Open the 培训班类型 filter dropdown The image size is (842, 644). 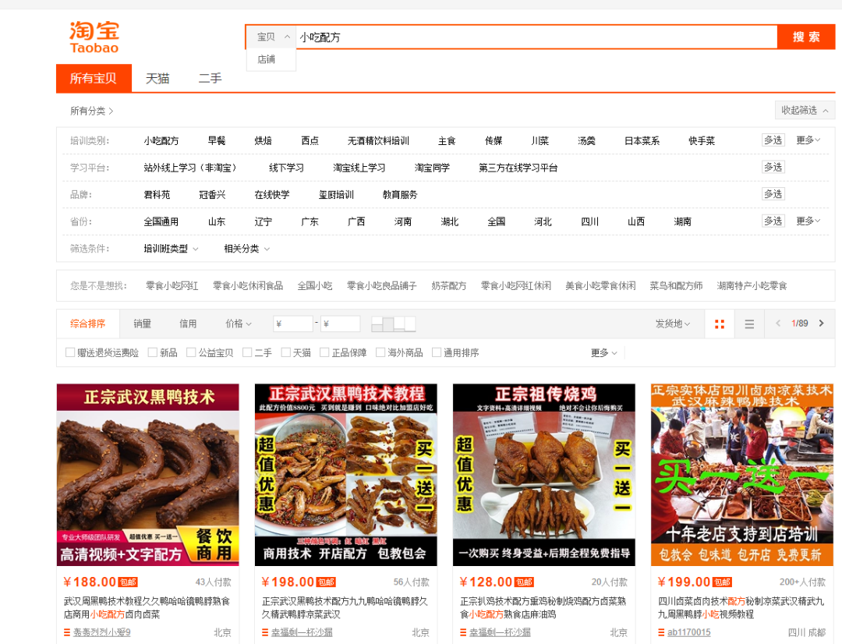[171, 249]
